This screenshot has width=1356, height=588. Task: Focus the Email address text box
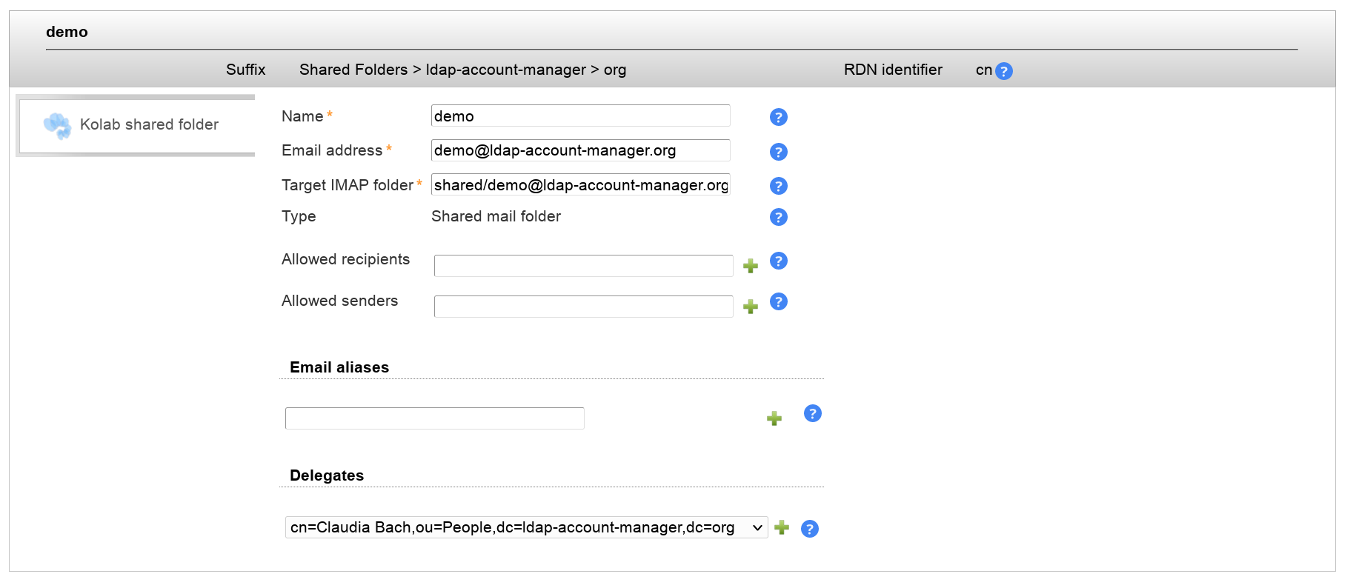pyautogui.click(x=580, y=150)
